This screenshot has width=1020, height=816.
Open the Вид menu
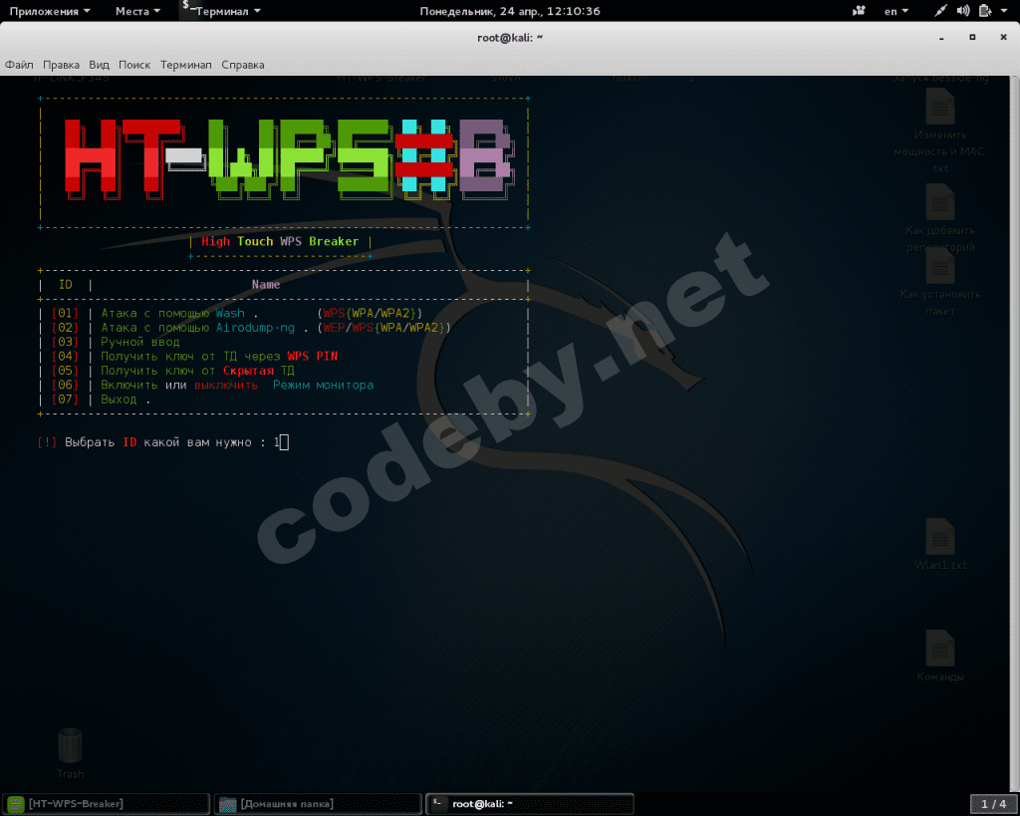coord(99,65)
